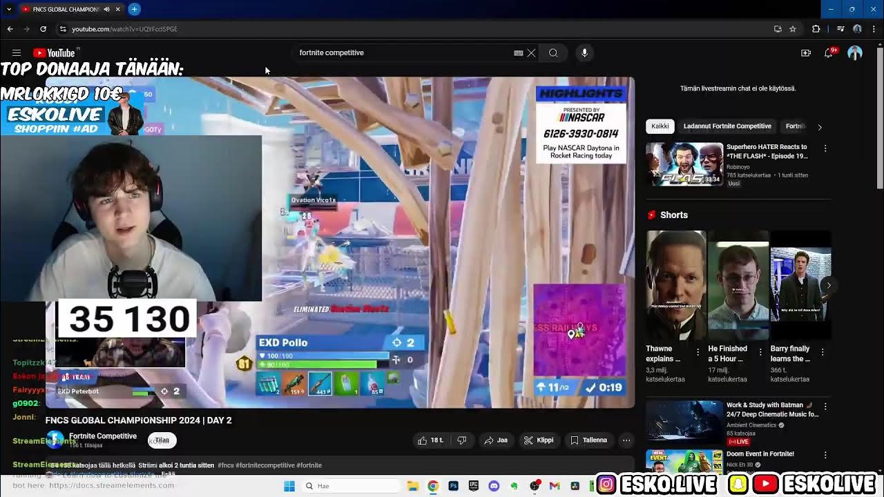This screenshot has height=497, width=884.
Task: Click the magnifier search button
Action: (x=553, y=52)
